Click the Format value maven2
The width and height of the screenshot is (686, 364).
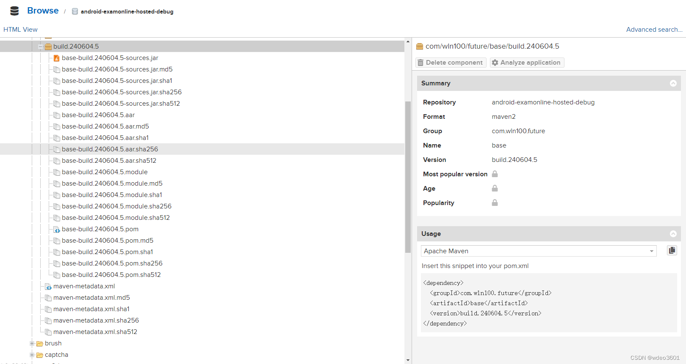[x=503, y=117]
